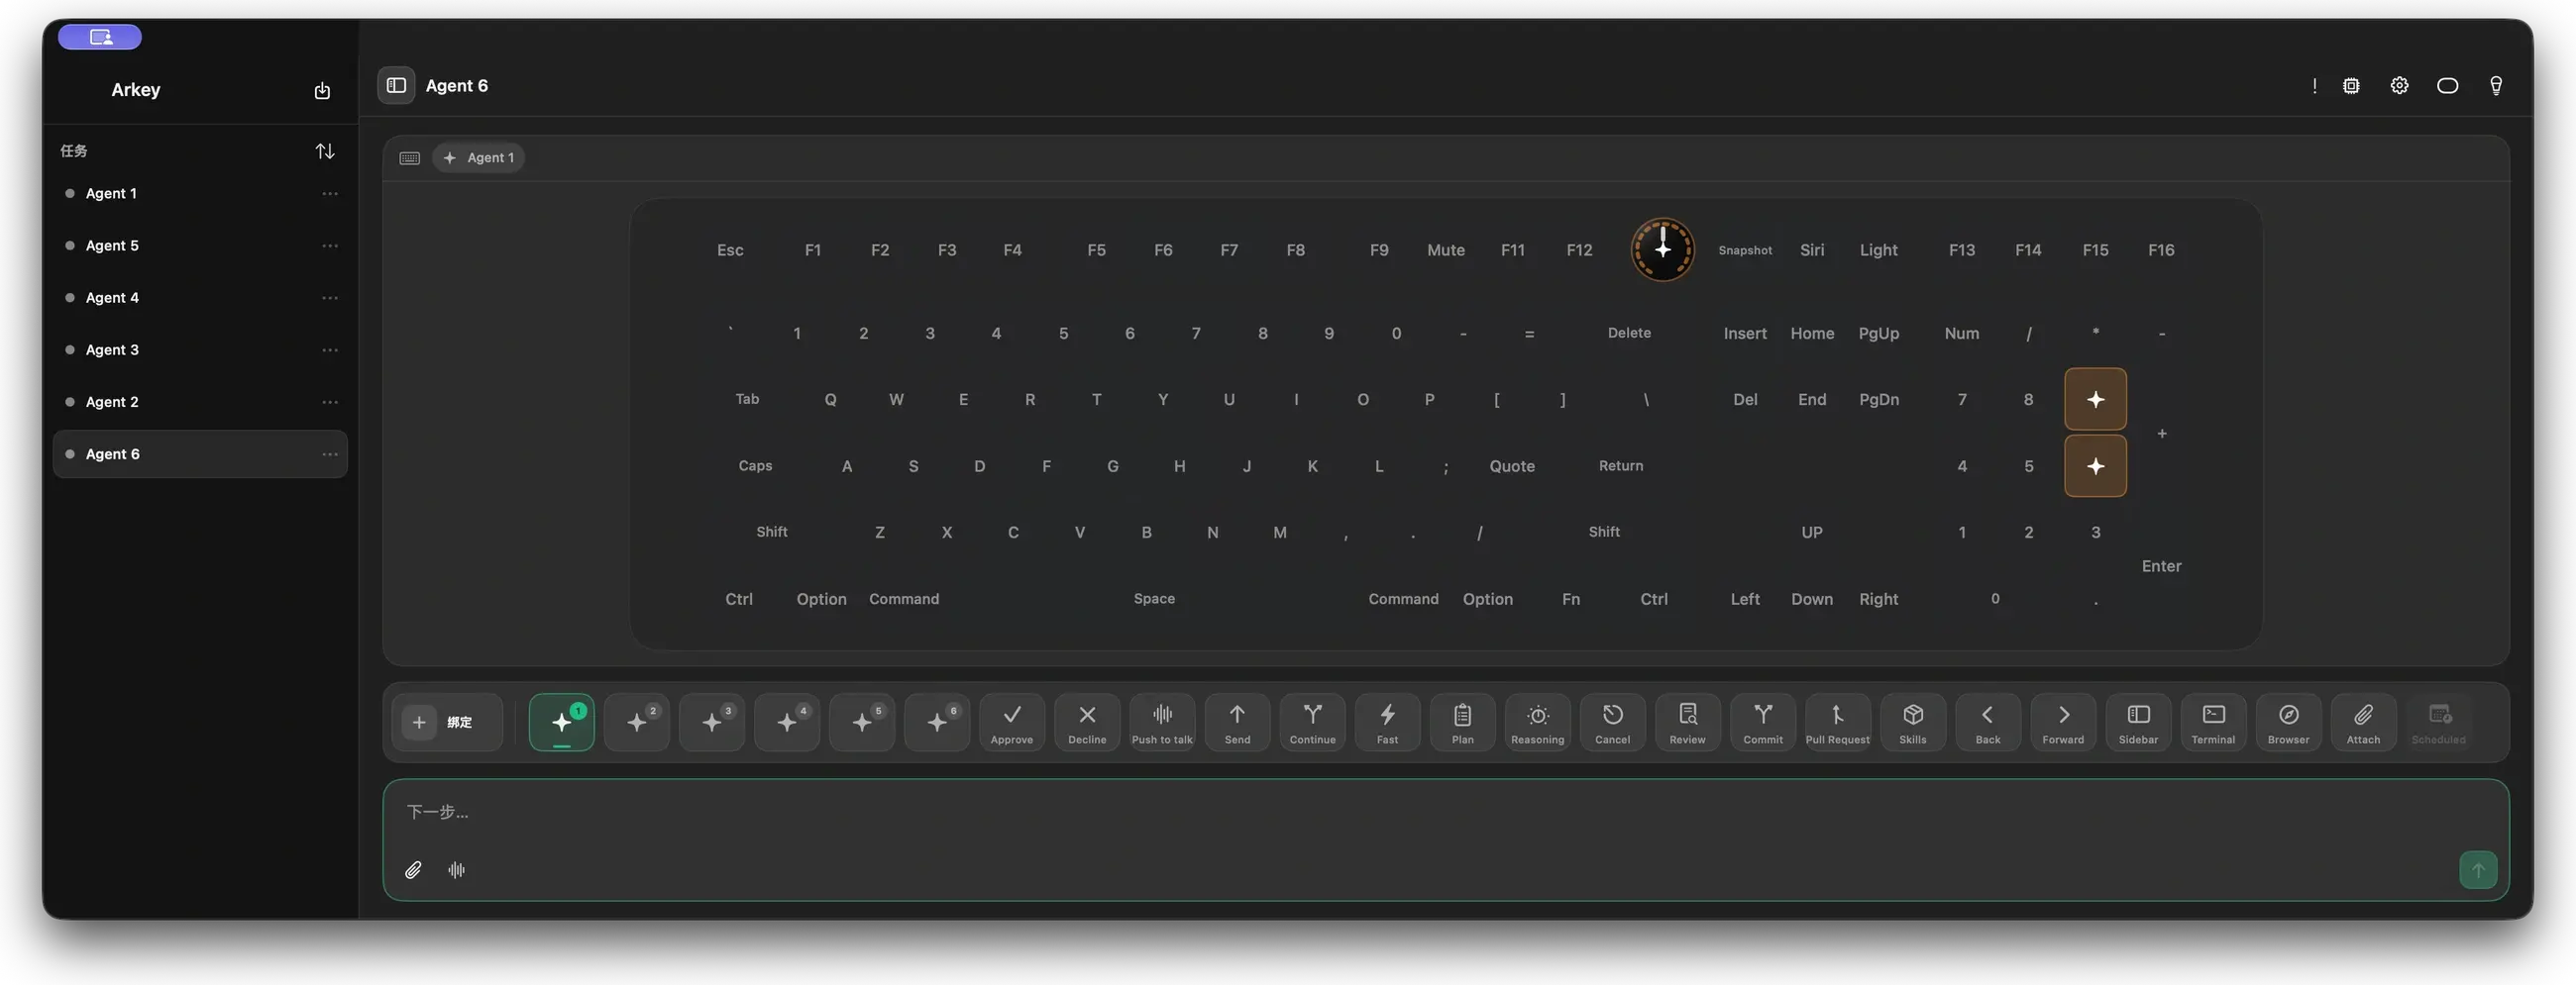2576x985 pixels.
Task: Select the Agent 1 tab chip
Action: 478,156
